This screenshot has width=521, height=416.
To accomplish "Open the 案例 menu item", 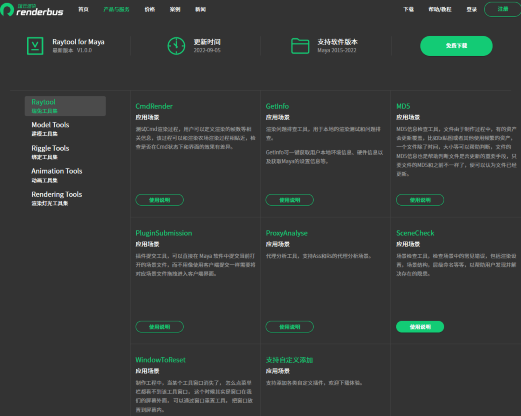I will coord(175,10).
